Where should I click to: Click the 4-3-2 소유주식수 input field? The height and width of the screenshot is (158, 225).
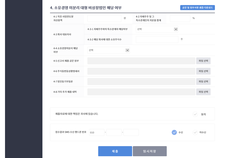[157, 39]
